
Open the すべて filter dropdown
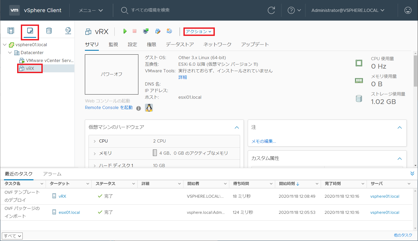(12, 236)
